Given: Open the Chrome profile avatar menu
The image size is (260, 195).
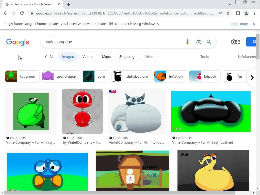Looking at the screenshot, I should 246,13.
